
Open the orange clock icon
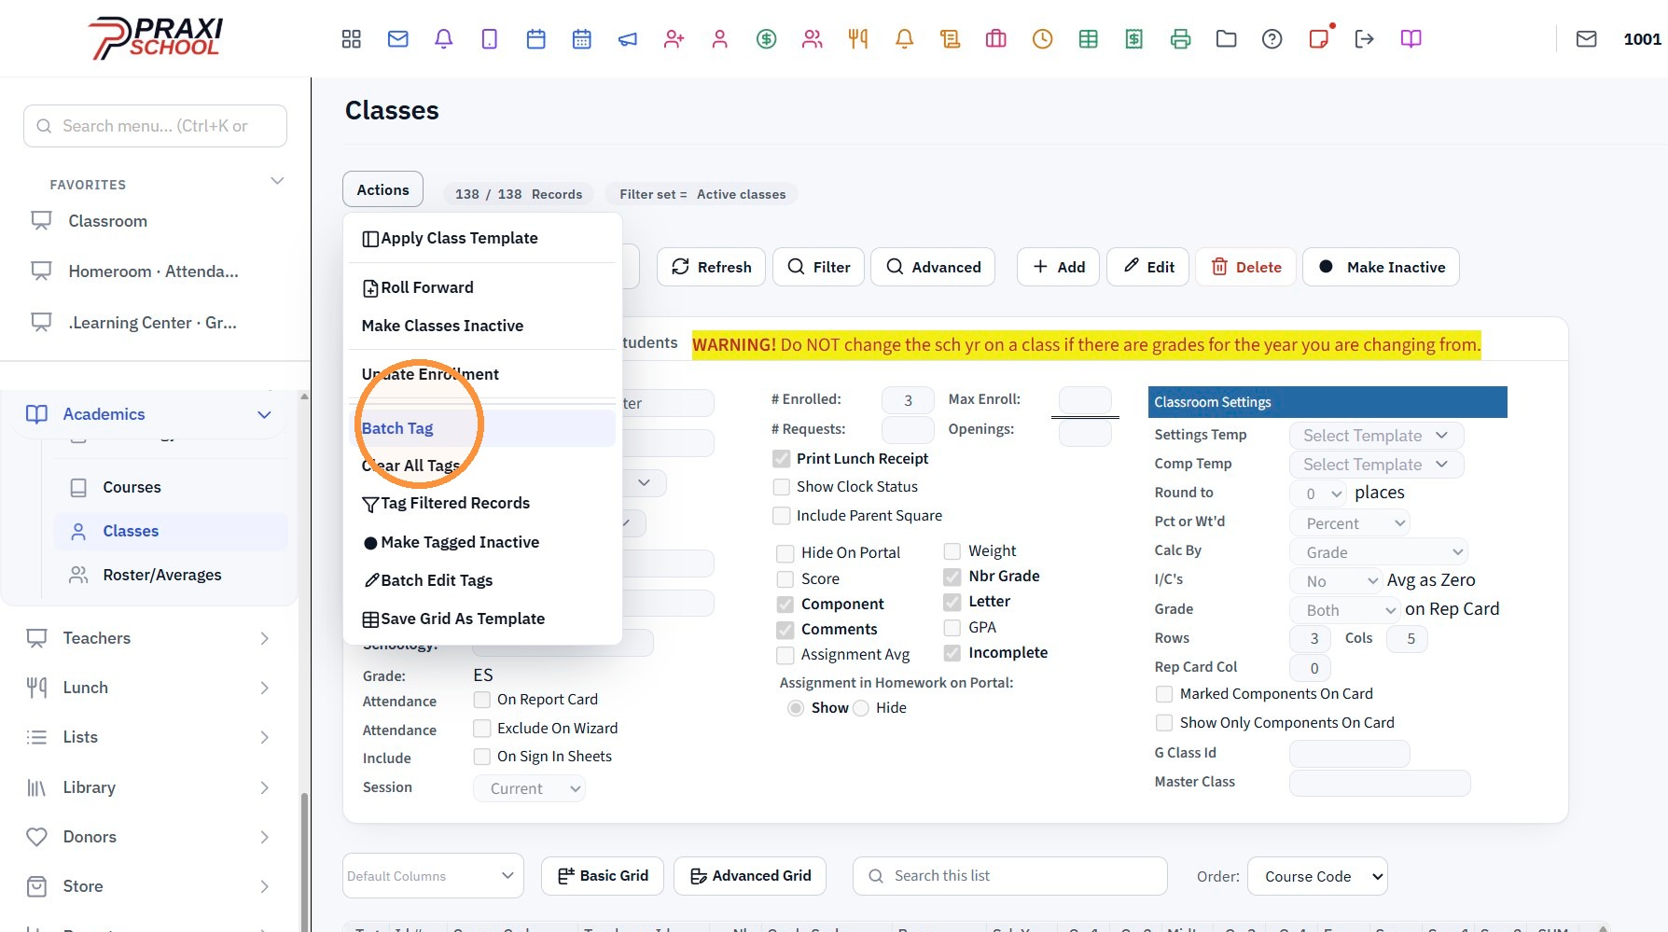coord(1042,39)
